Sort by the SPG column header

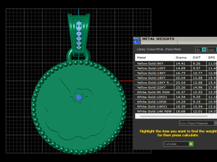tap(212, 58)
